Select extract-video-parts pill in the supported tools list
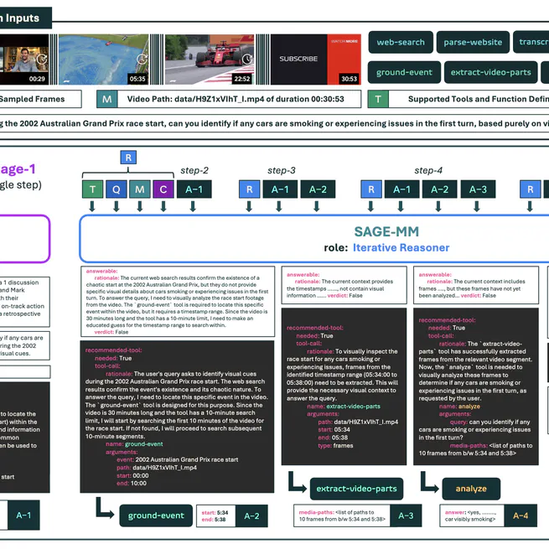 click(490, 72)
